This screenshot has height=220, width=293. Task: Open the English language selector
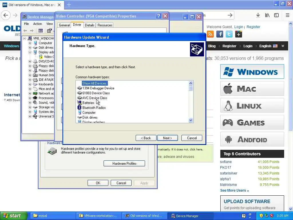(268, 46)
